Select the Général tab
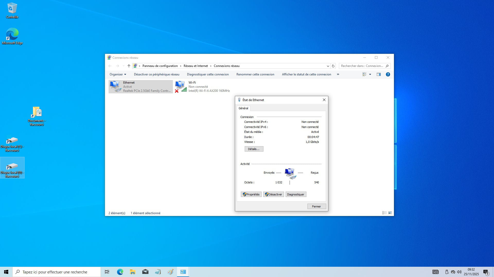Image resolution: width=494 pixels, height=277 pixels. [x=243, y=108]
